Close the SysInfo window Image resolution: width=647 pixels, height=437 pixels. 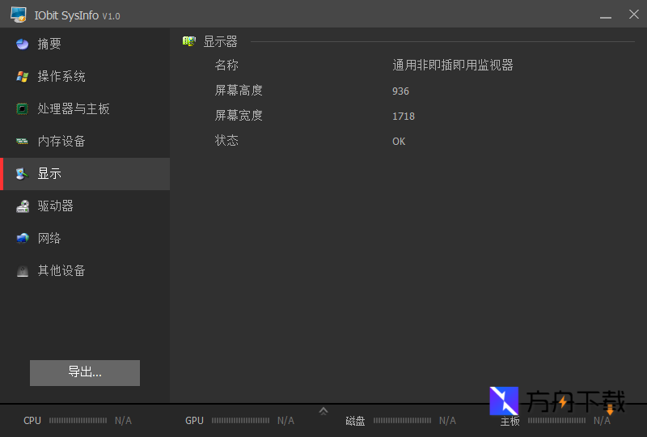pyautogui.click(x=634, y=15)
